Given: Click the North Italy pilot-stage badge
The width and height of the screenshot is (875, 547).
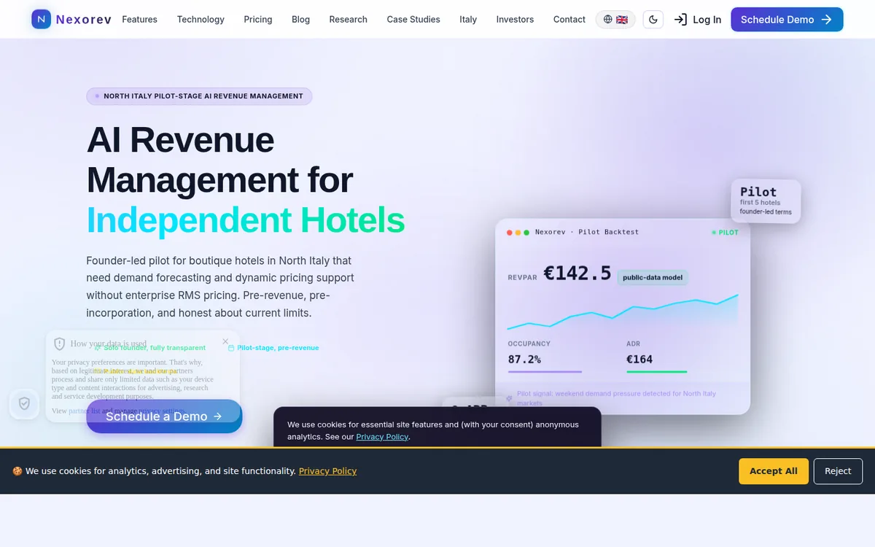Looking at the screenshot, I should 199,96.
